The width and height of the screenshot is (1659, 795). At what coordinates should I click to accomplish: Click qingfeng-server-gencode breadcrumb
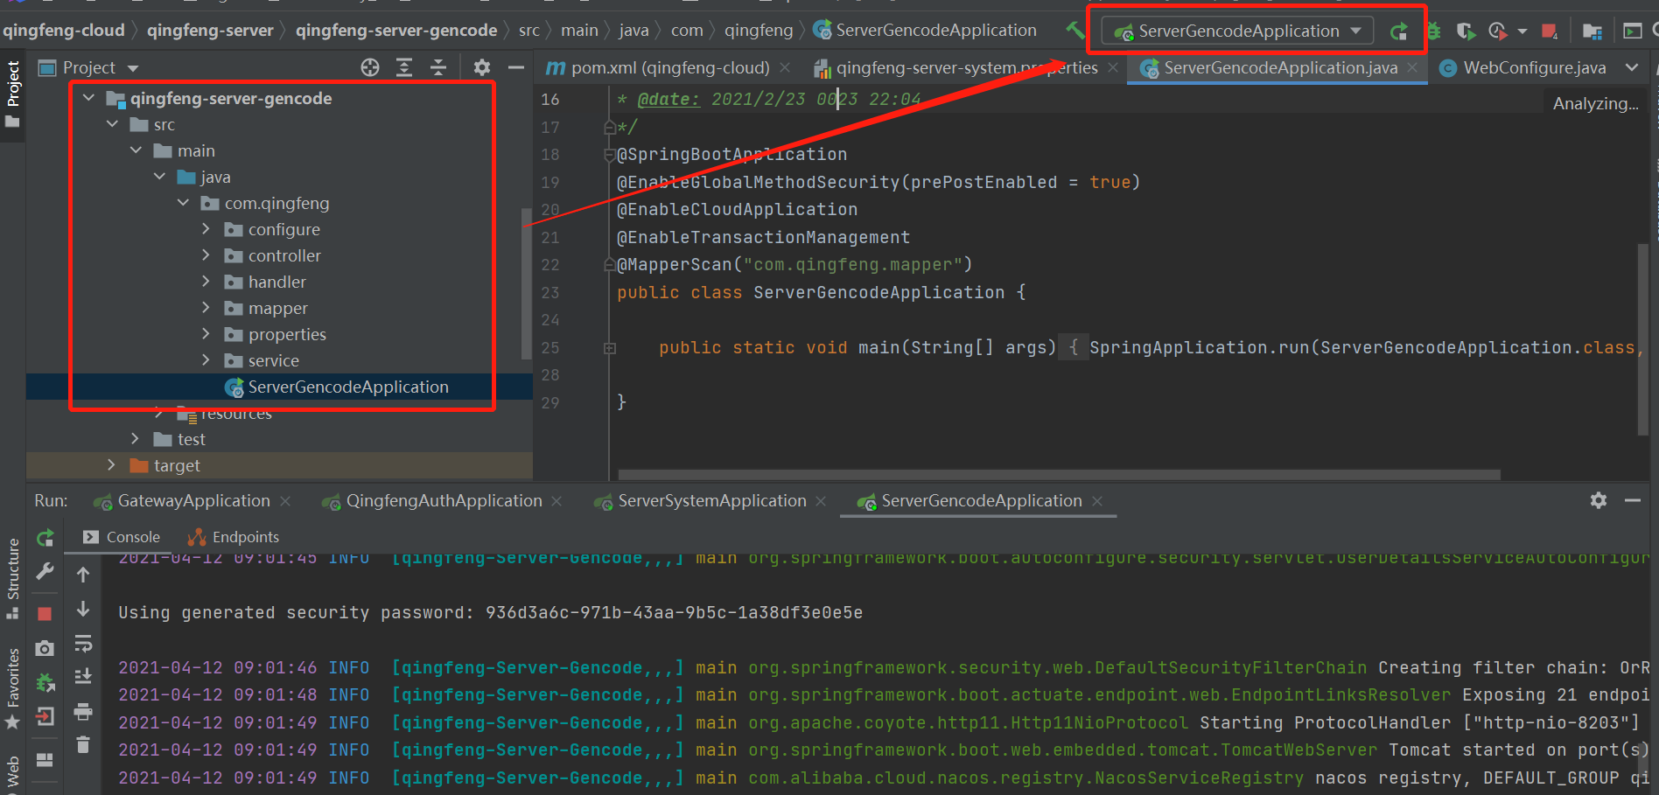pyautogui.click(x=396, y=31)
